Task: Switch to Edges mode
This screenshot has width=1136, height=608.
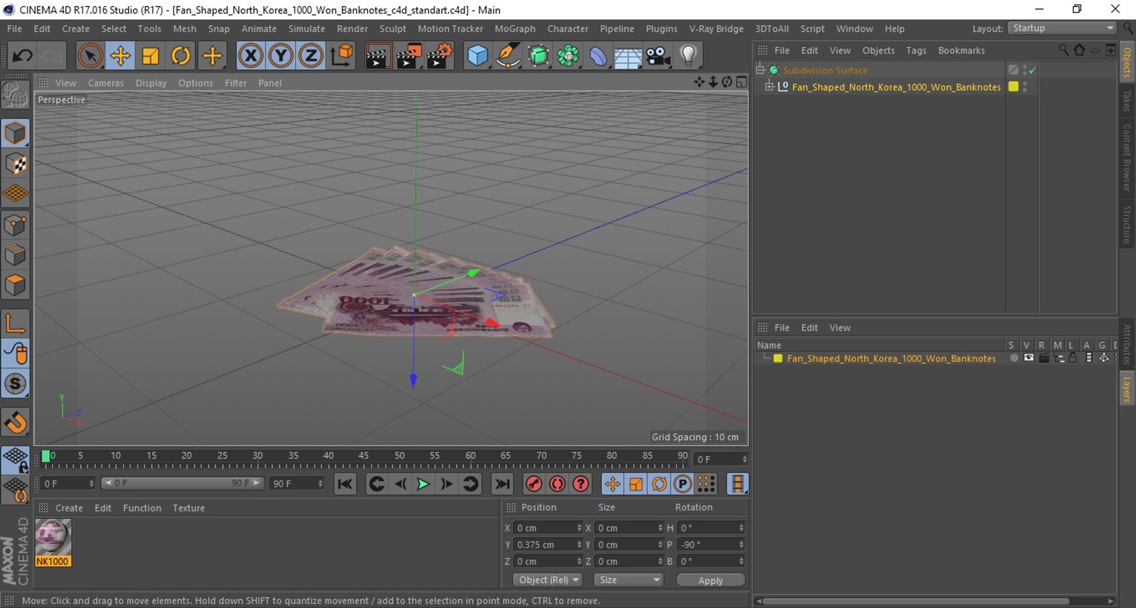Action: (15, 256)
